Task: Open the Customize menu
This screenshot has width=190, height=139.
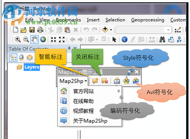Action: (x=178, y=20)
